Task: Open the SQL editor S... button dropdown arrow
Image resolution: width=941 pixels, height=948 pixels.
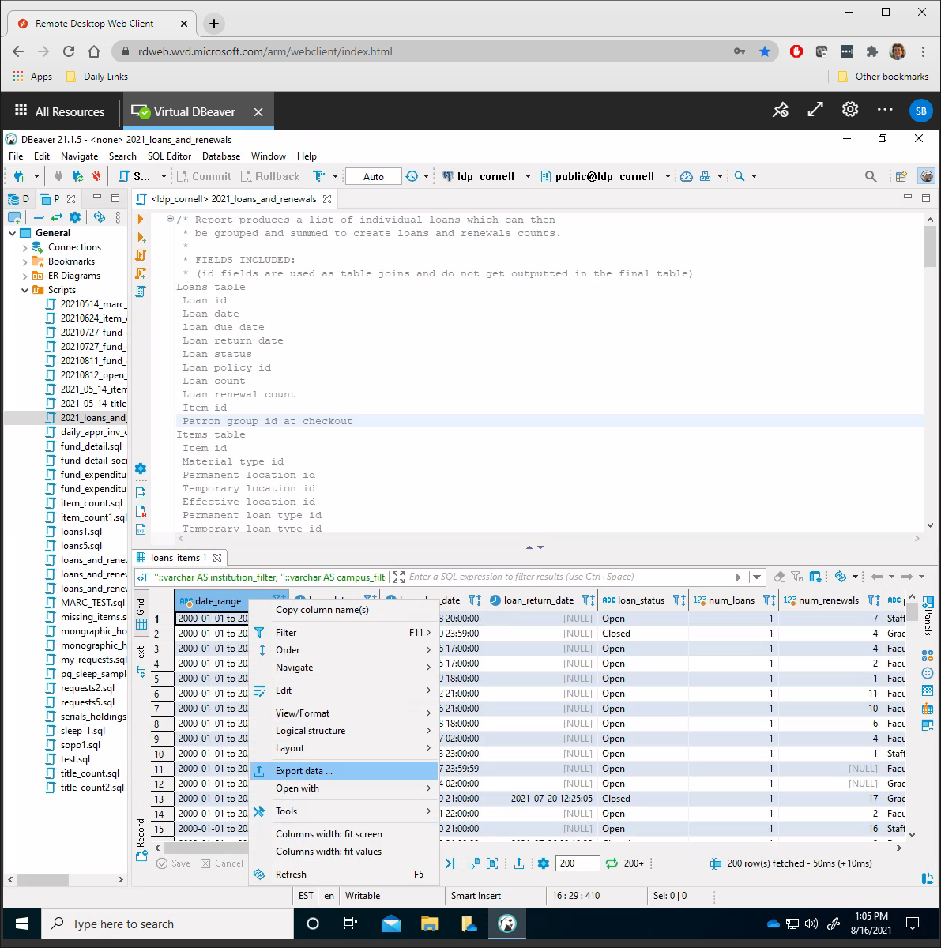Action: click(x=164, y=176)
